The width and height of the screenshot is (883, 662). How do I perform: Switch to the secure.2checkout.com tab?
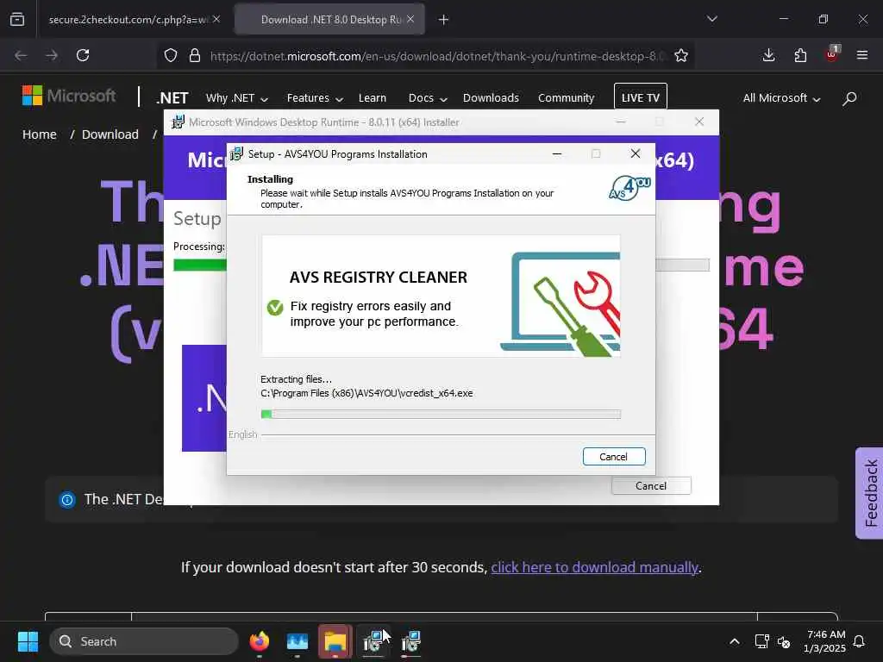tap(129, 19)
